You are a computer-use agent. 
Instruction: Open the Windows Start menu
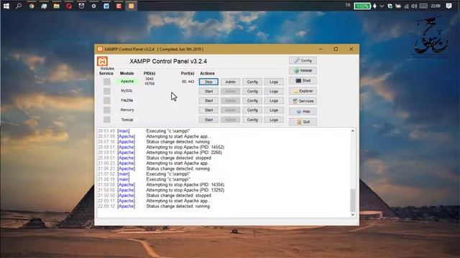tap(6, 6)
